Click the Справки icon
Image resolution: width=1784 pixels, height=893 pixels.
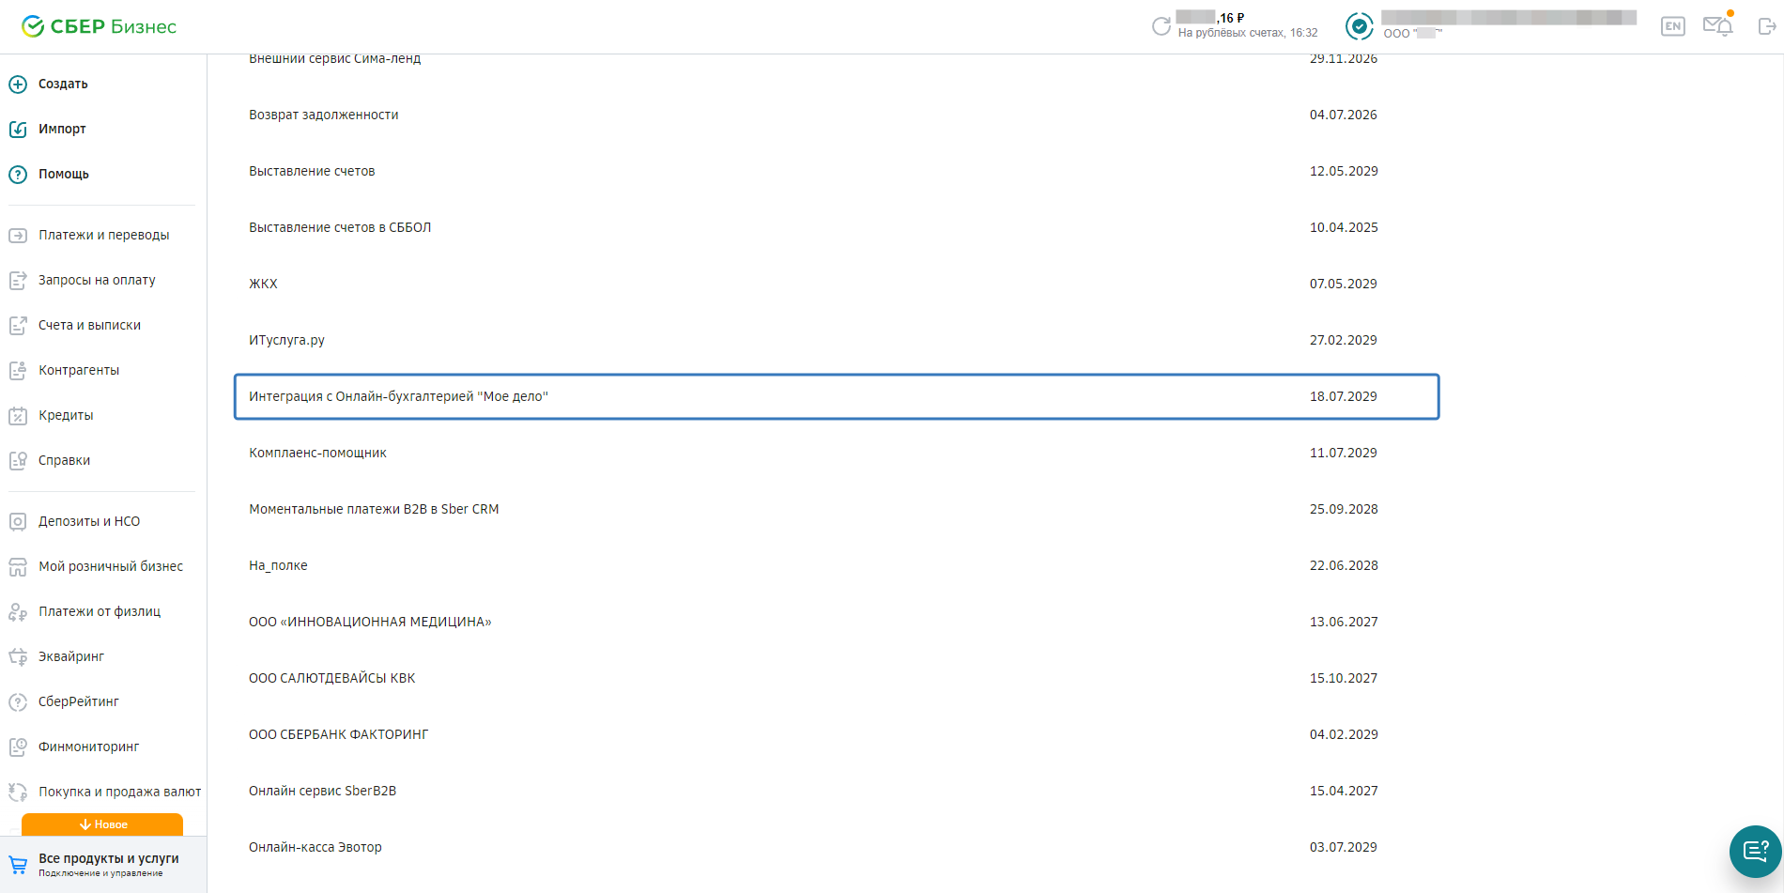click(18, 461)
